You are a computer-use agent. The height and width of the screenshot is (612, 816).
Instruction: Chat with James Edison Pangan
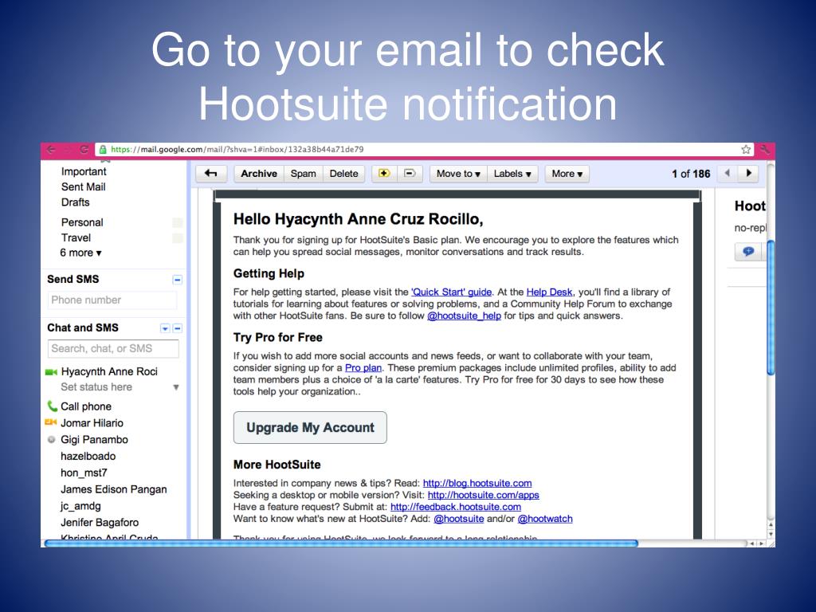[114, 490]
